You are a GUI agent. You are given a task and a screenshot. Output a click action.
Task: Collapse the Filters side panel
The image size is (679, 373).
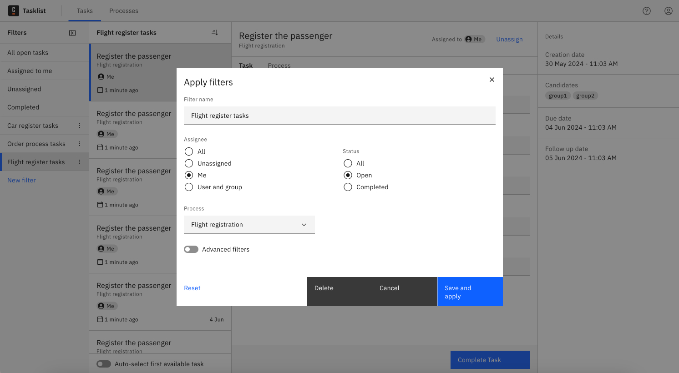(x=72, y=32)
